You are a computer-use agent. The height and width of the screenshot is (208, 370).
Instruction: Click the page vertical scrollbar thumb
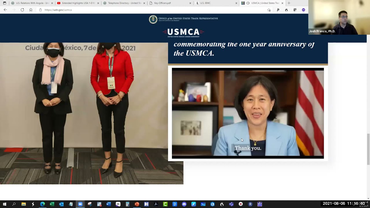click(368, 149)
